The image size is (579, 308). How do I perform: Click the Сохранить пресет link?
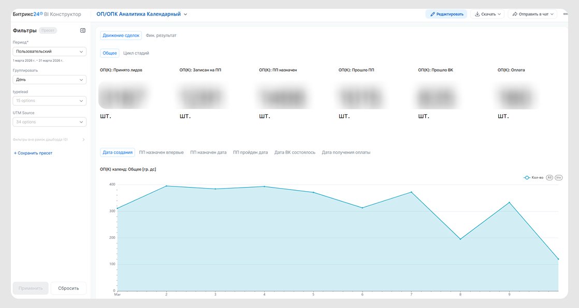[x=33, y=153]
